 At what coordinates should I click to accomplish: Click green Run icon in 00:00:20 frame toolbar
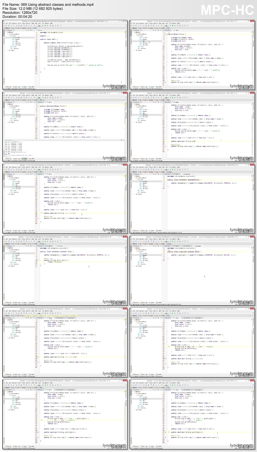tap(43, 25)
